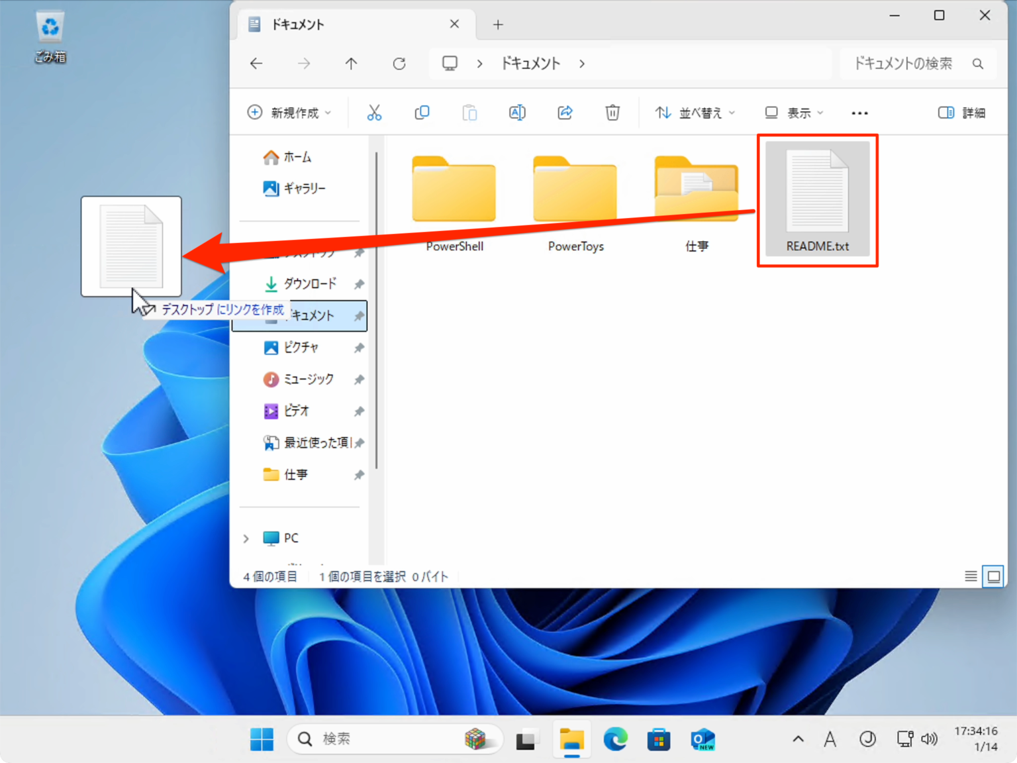Launch Microsoft Edge from the taskbar
Screen dimensions: 1017x763
point(616,739)
